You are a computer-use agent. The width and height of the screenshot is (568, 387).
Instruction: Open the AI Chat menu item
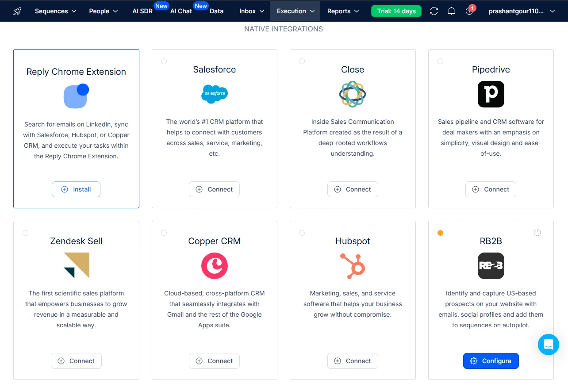click(181, 11)
